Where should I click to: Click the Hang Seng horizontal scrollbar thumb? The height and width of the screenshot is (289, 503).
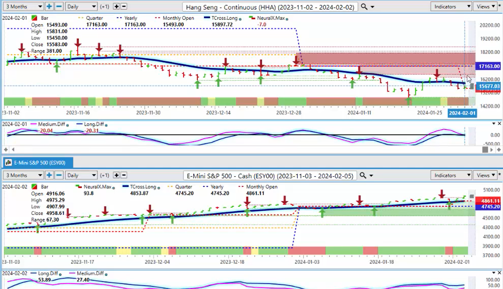pyautogui.click(x=486, y=150)
